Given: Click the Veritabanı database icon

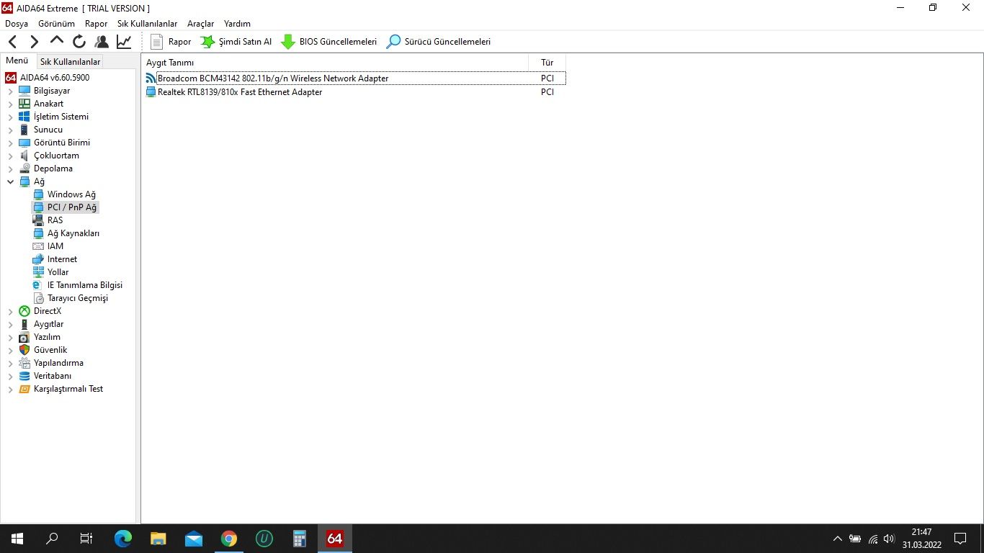Looking at the screenshot, I should tap(24, 376).
